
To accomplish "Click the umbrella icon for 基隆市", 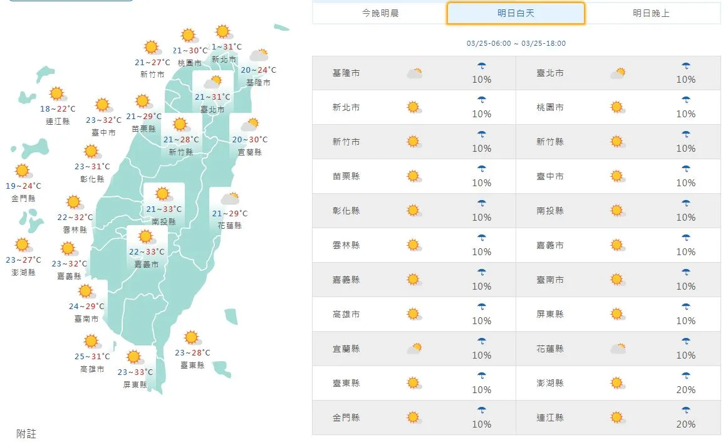I will [x=481, y=66].
